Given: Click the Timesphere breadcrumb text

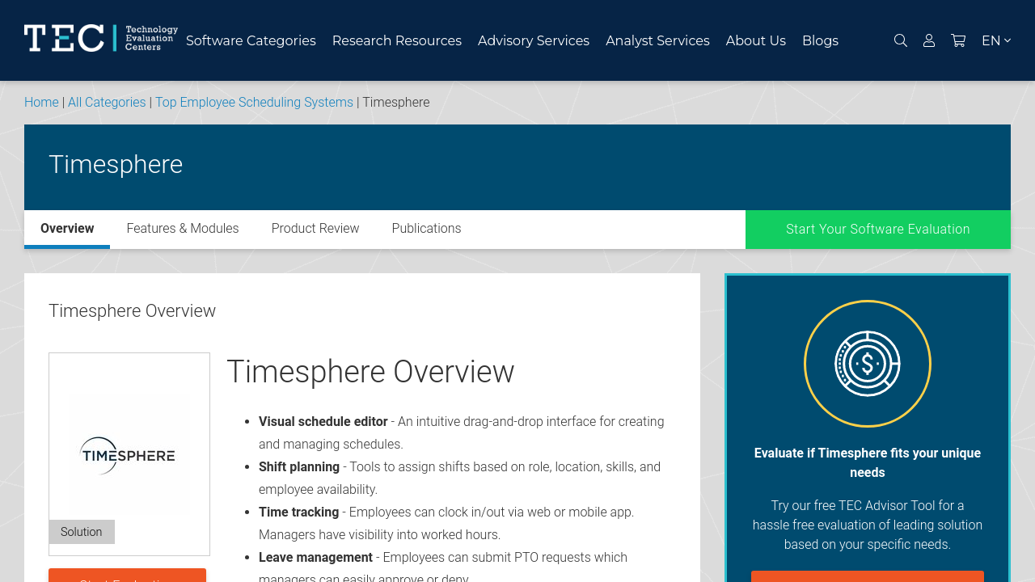Looking at the screenshot, I should coord(396,103).
